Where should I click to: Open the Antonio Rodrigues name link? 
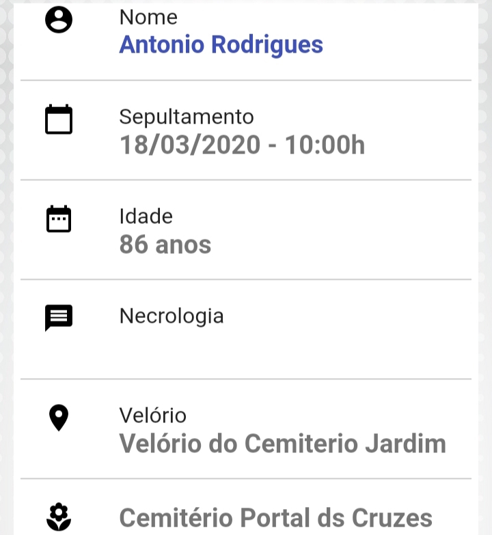(221, 45)
